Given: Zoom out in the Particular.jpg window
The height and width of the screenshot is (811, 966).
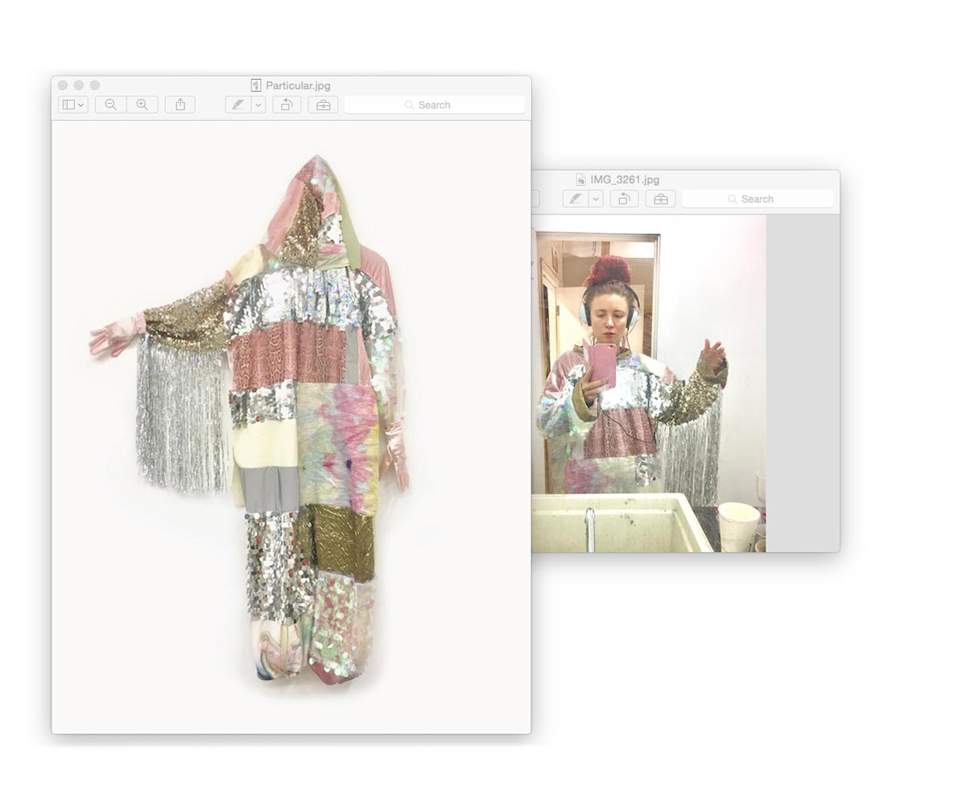Looking at the screenshot, I should [111, 105].
